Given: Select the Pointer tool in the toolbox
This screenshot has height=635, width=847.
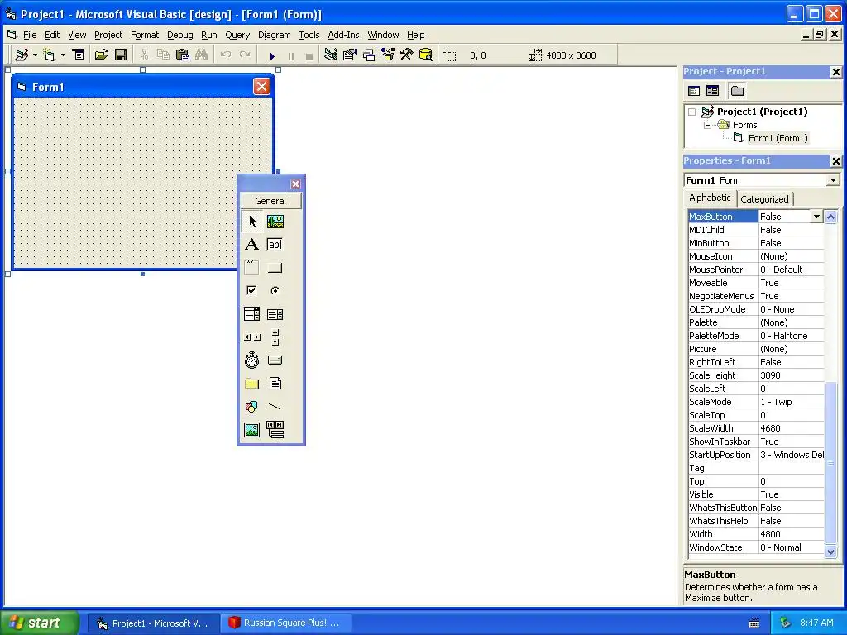Looking at the screenshot, I should tap(251, 222).
